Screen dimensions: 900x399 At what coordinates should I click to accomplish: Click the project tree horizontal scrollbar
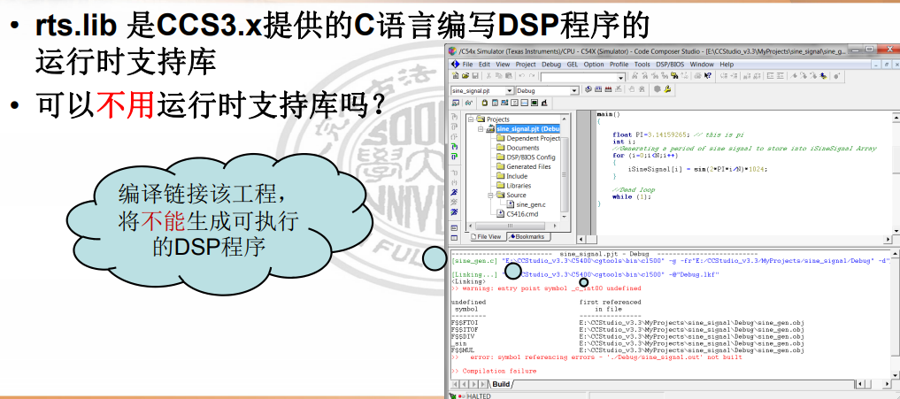click(x=511, y=226)
